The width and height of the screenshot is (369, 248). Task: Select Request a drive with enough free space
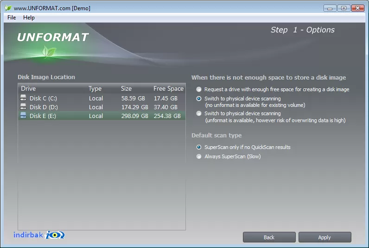click(x=199, y=89)
